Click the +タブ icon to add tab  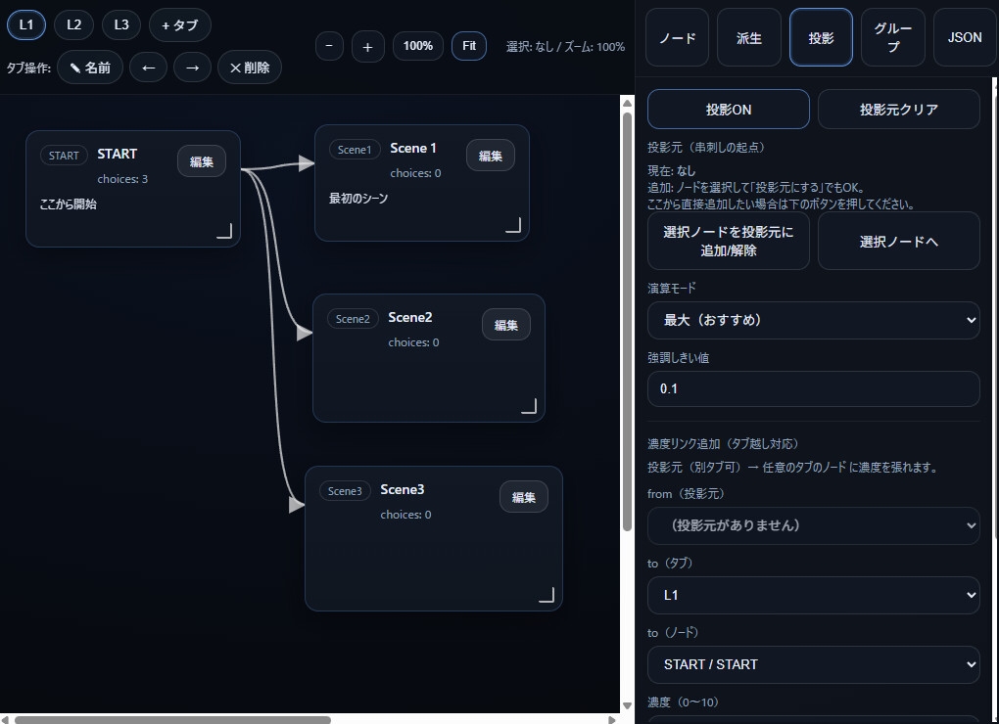coord(179,24)
